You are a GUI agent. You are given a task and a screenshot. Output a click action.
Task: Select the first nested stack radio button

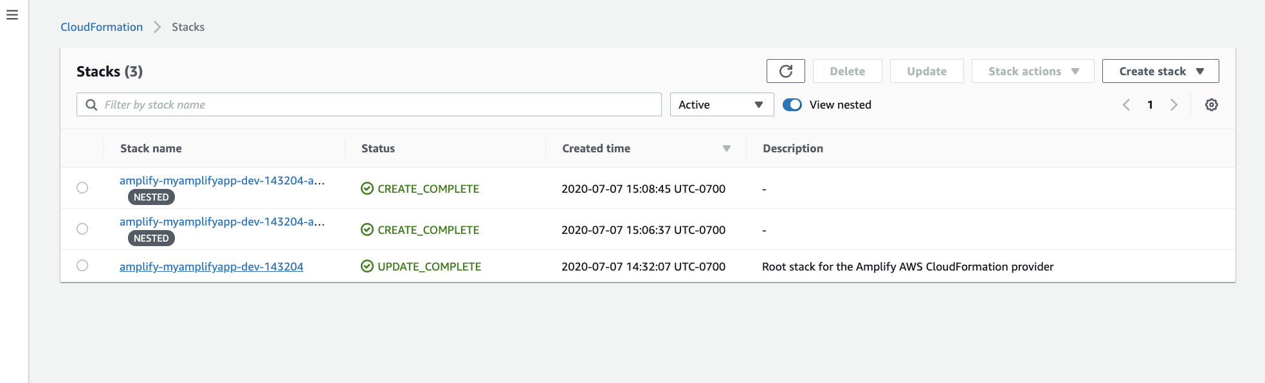82,188
